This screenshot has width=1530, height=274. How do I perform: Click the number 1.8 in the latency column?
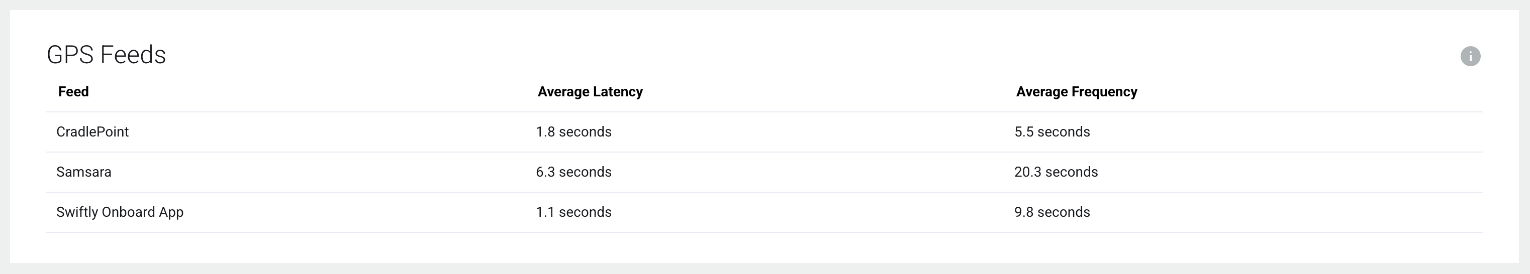545,131
